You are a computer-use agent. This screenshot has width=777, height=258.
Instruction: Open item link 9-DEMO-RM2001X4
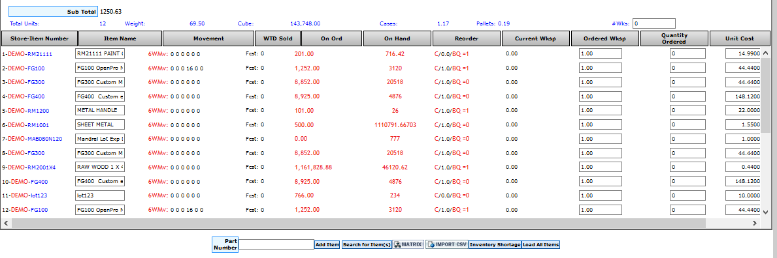tap(29, 167)
